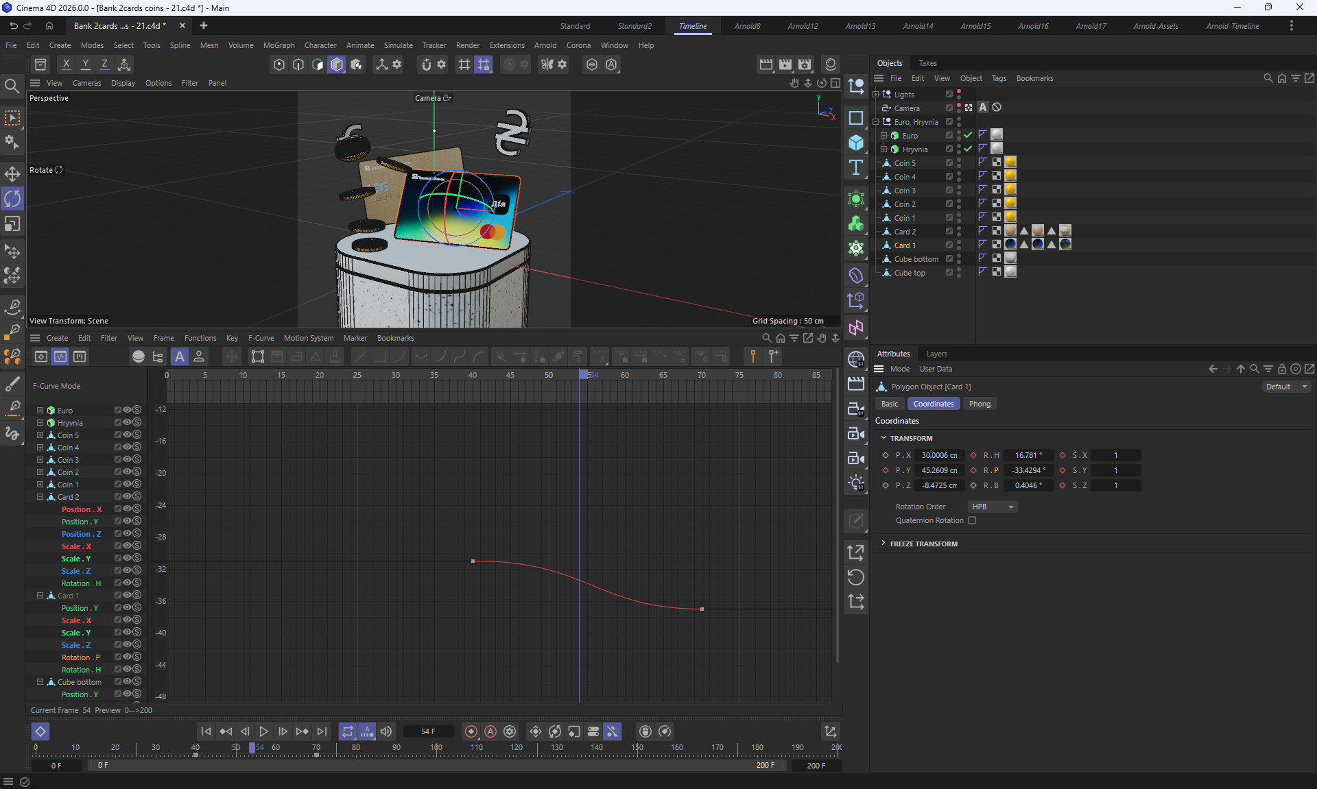
Task: Collapse the Card 2 track tree
Action: click(40, 496)
